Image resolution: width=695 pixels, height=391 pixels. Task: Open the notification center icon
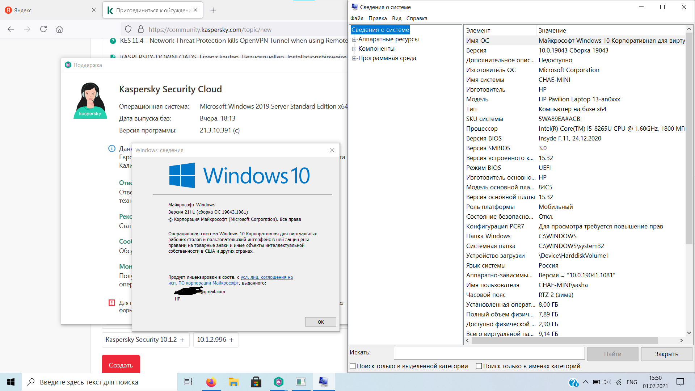680,382
